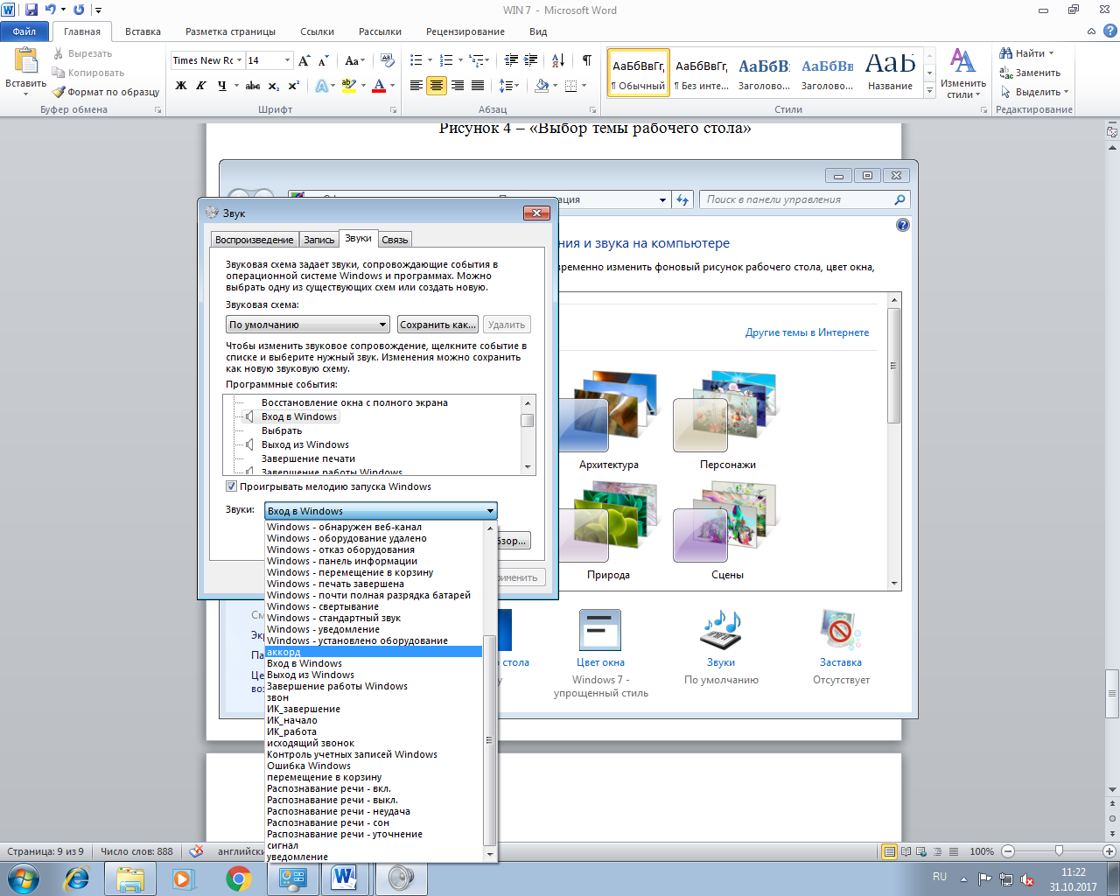This screenshot has height=896, width=1120.
Task: Toggle bold (Ж) formatting
Action: pos(181,86)
